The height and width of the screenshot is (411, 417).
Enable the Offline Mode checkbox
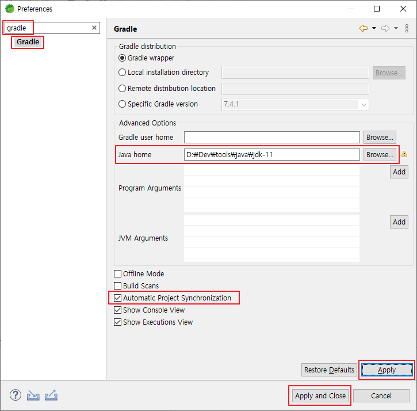(117, 273)
